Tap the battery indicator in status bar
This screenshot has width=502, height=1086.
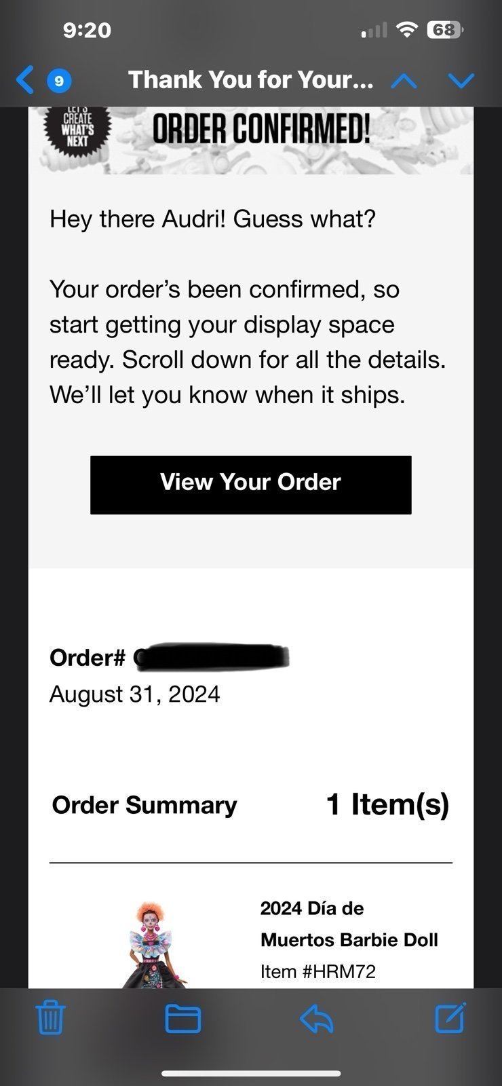(444, 30)
